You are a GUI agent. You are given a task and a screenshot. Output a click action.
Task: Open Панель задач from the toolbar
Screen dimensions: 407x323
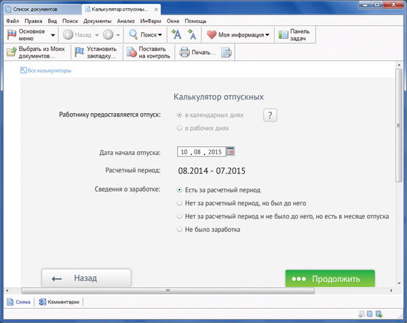[x=294, y=35]
